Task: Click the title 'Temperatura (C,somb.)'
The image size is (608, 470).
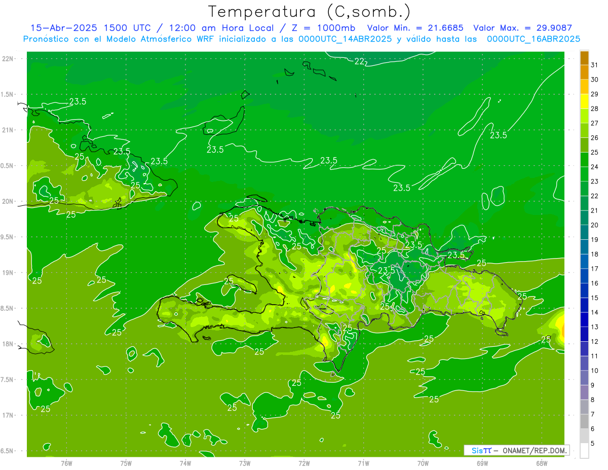Action: coord(310,12)
